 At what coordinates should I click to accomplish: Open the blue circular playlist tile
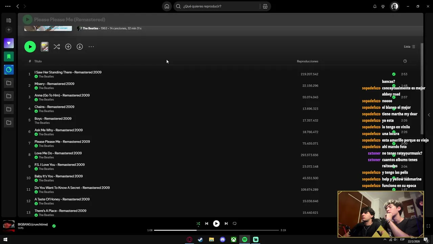pyautogui.click(x=9, y=70)
